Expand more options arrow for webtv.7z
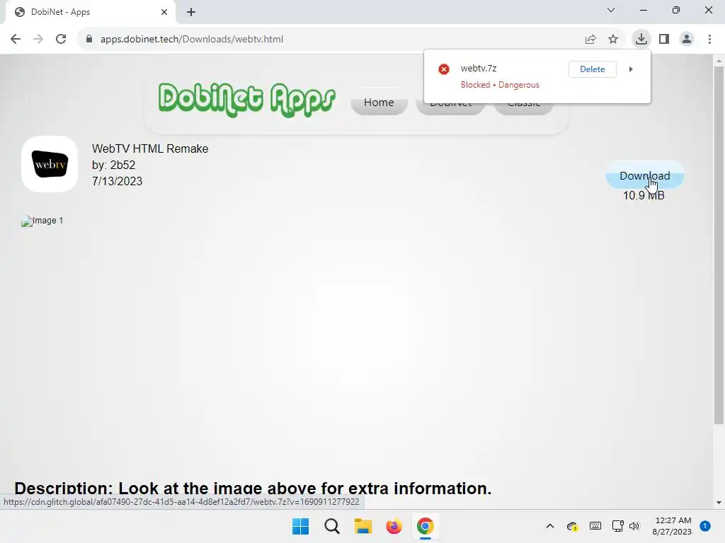This screenshot has height=543, width=725. coord(631,69)
